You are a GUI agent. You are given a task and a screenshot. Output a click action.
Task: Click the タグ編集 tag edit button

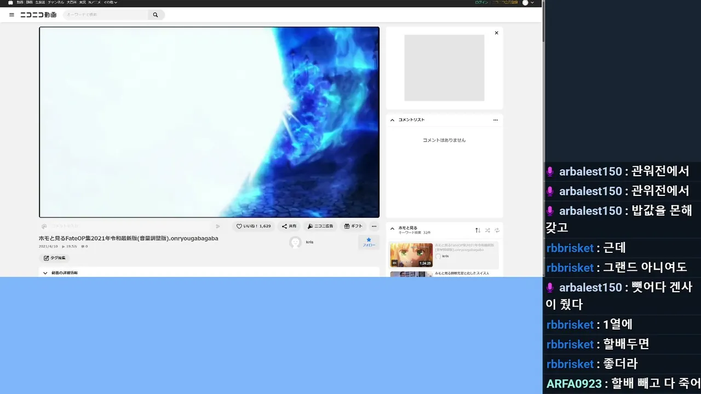(54, 258)
